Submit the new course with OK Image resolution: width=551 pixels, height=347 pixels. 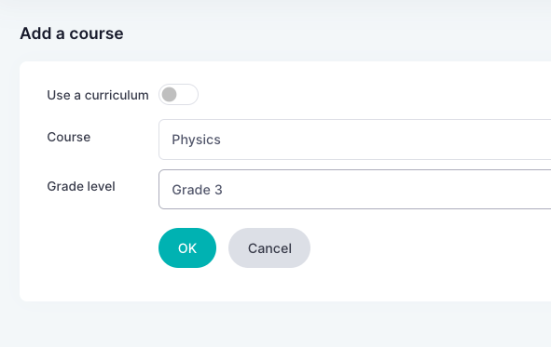pos(187,247)
